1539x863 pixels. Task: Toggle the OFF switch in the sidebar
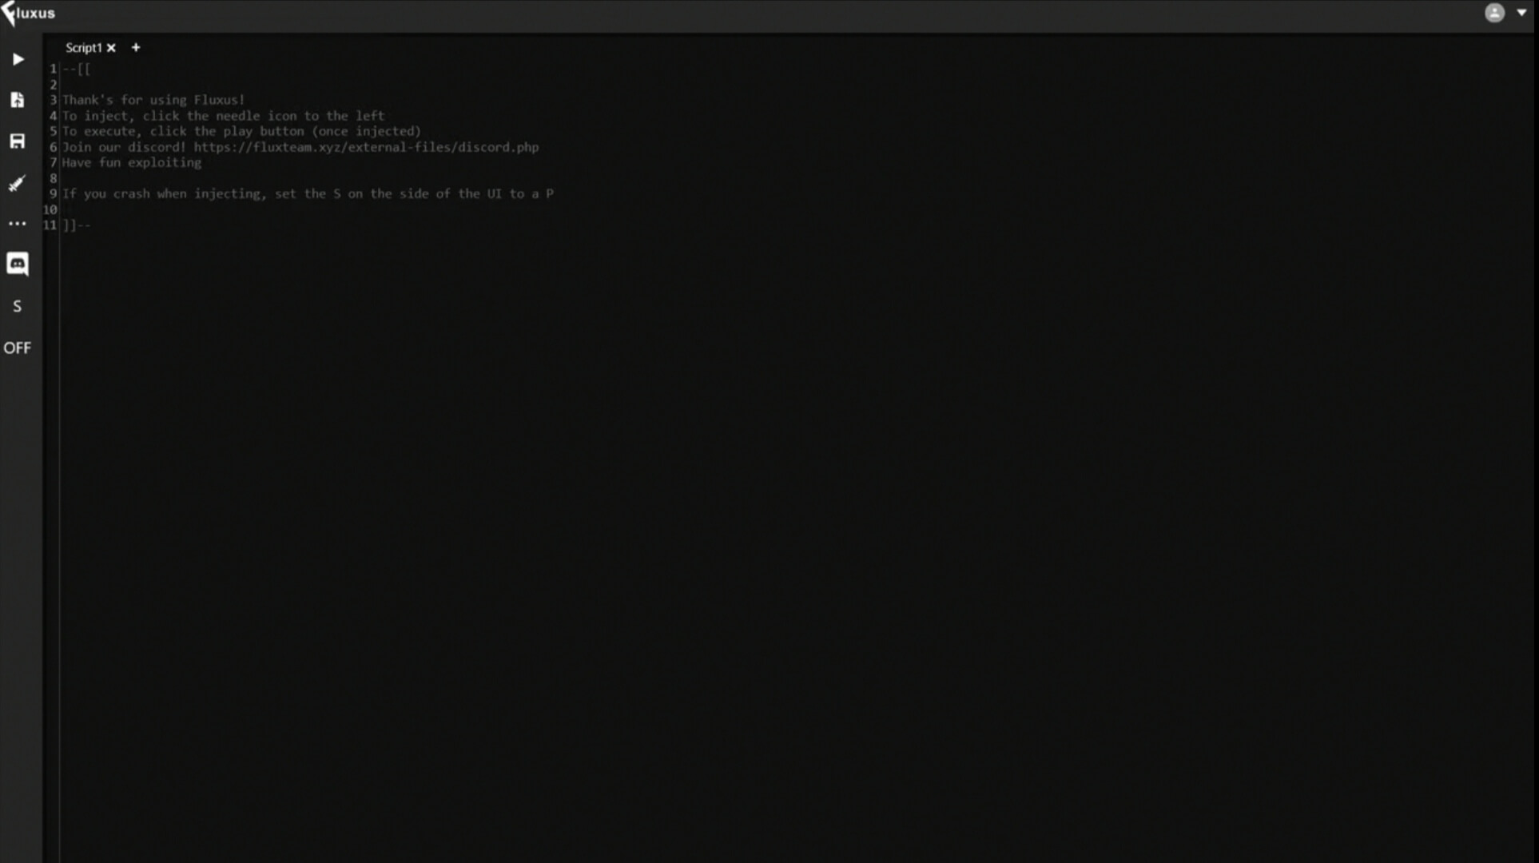pyautogui.click(x=17, y=348)
